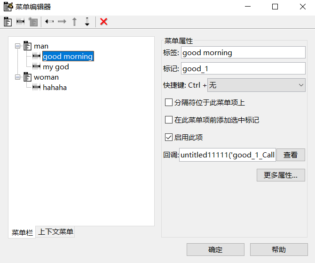Minimize the Menu Editor window
This screenshot has width=315, height=263.
pos(248,7)
